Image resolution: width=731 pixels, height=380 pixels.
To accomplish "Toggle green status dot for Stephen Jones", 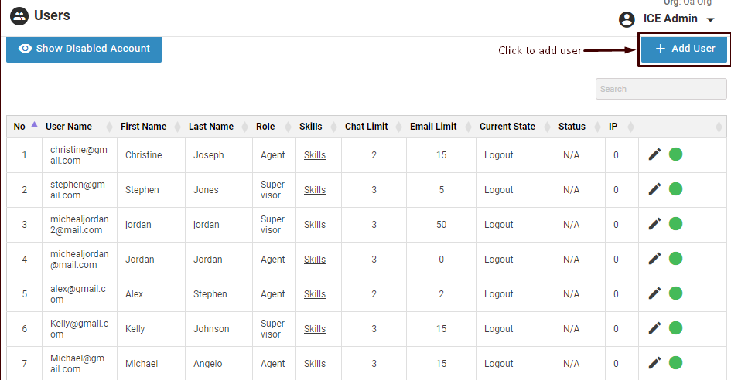I will [675, 189].
